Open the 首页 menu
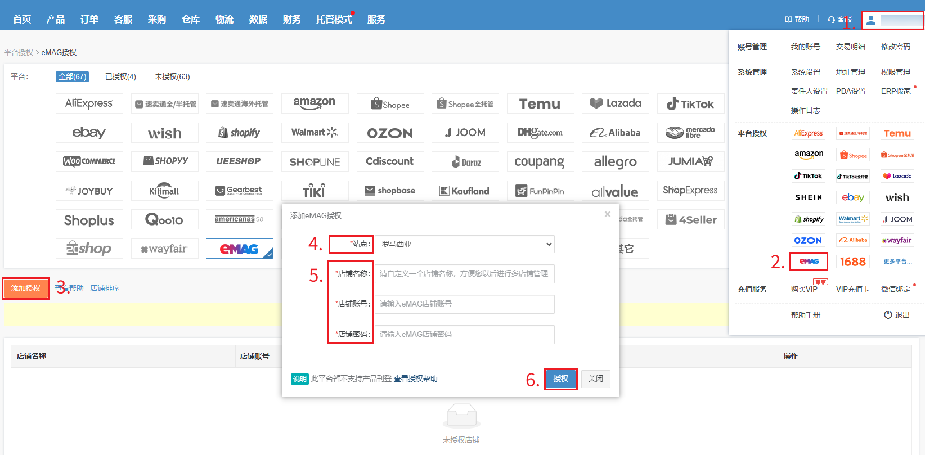925x455 pixels. coord(22,19)
